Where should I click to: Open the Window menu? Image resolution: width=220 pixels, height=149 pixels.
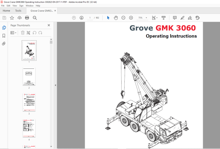29,5
